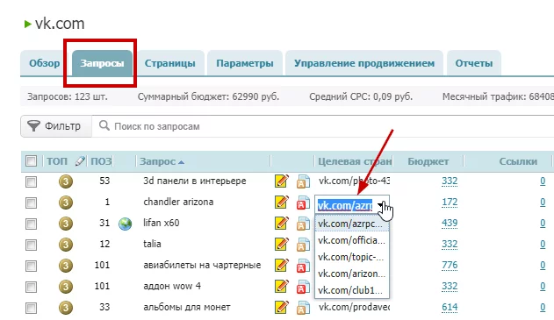554x320 pixels.
Task: Click TOP-3 coin icon for 'lifan x60'
Action: [x=66, y=224]
